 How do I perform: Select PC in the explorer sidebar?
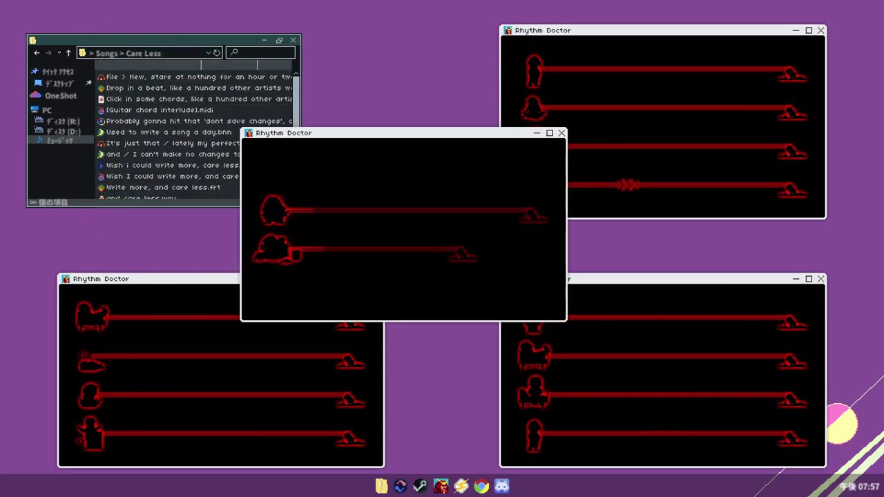tap(41, 110)
